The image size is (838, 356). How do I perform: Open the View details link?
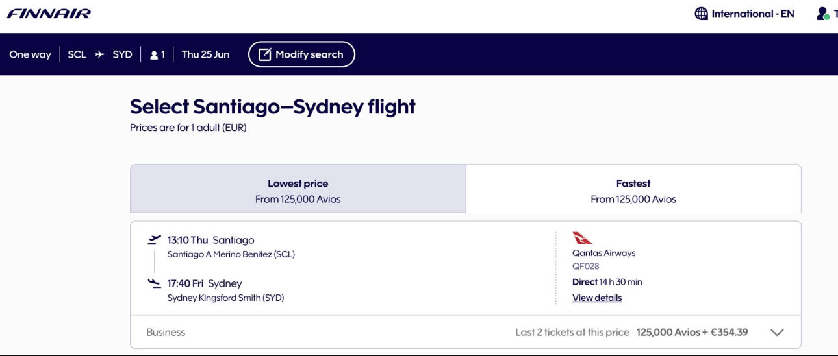point(597,298)
